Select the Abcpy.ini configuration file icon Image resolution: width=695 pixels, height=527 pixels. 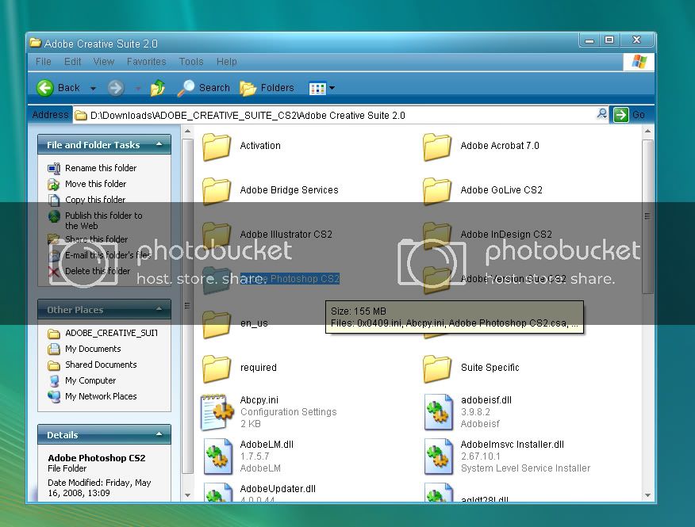click(x=216, y=412)
